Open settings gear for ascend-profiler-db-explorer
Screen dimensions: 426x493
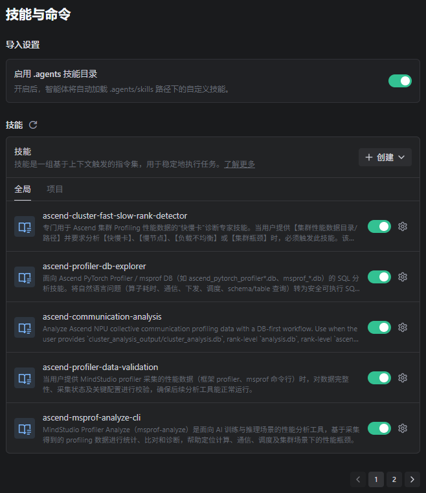tap(403, 277)
